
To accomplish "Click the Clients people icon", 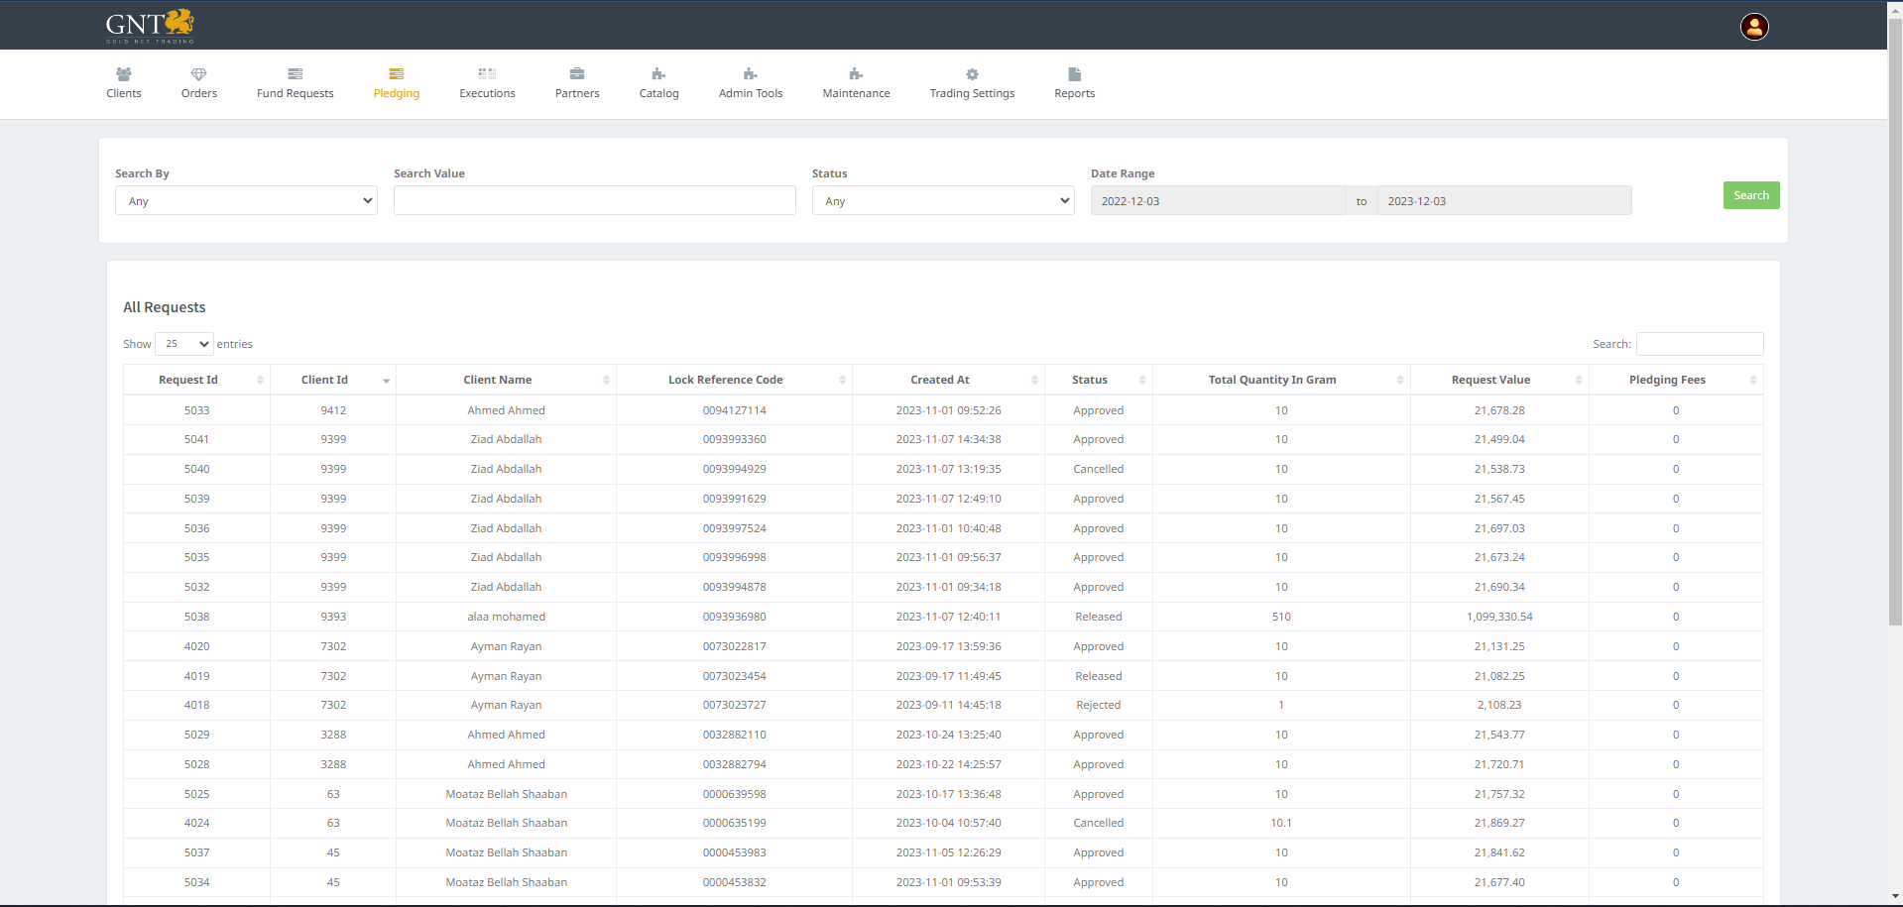I will click(x=124, y=74).
